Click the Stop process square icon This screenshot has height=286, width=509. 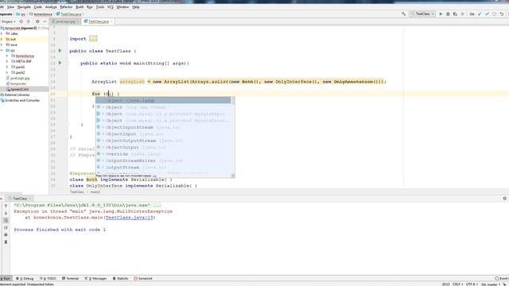pos(462,14)
